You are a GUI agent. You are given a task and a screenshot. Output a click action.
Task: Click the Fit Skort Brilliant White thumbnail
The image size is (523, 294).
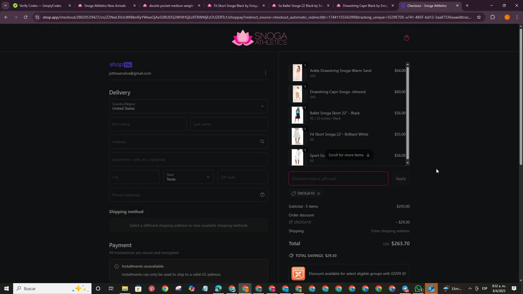click(x=297, y=137)
